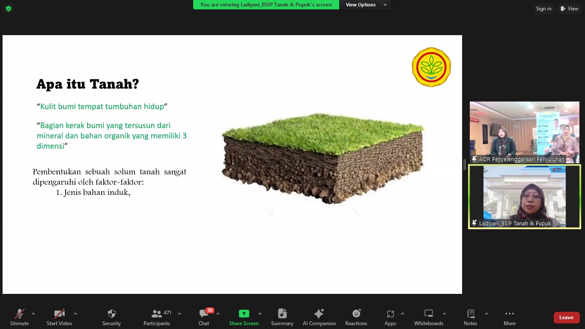Click the green encryption shield icon

(9, 9)
